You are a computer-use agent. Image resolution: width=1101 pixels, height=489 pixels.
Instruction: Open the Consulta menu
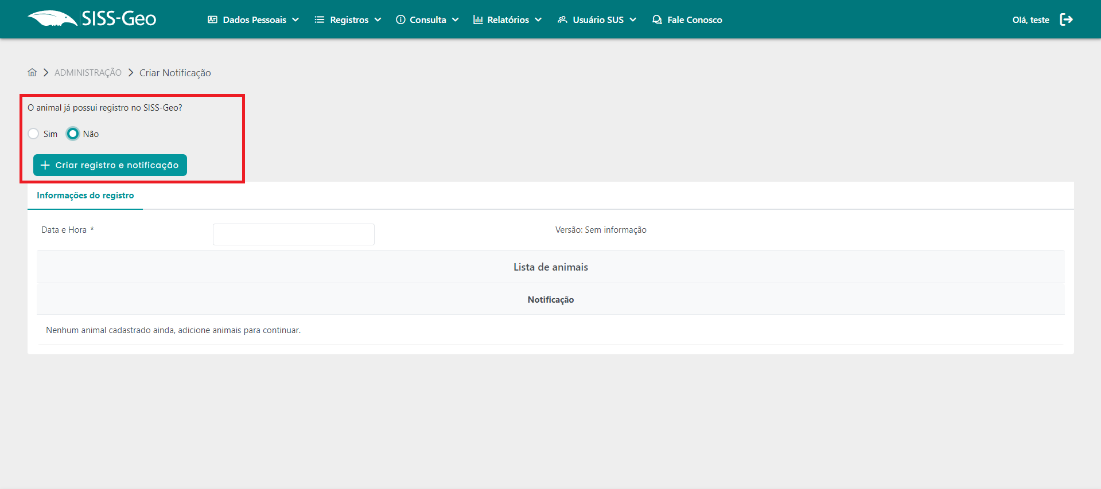[x=427, y=19]
